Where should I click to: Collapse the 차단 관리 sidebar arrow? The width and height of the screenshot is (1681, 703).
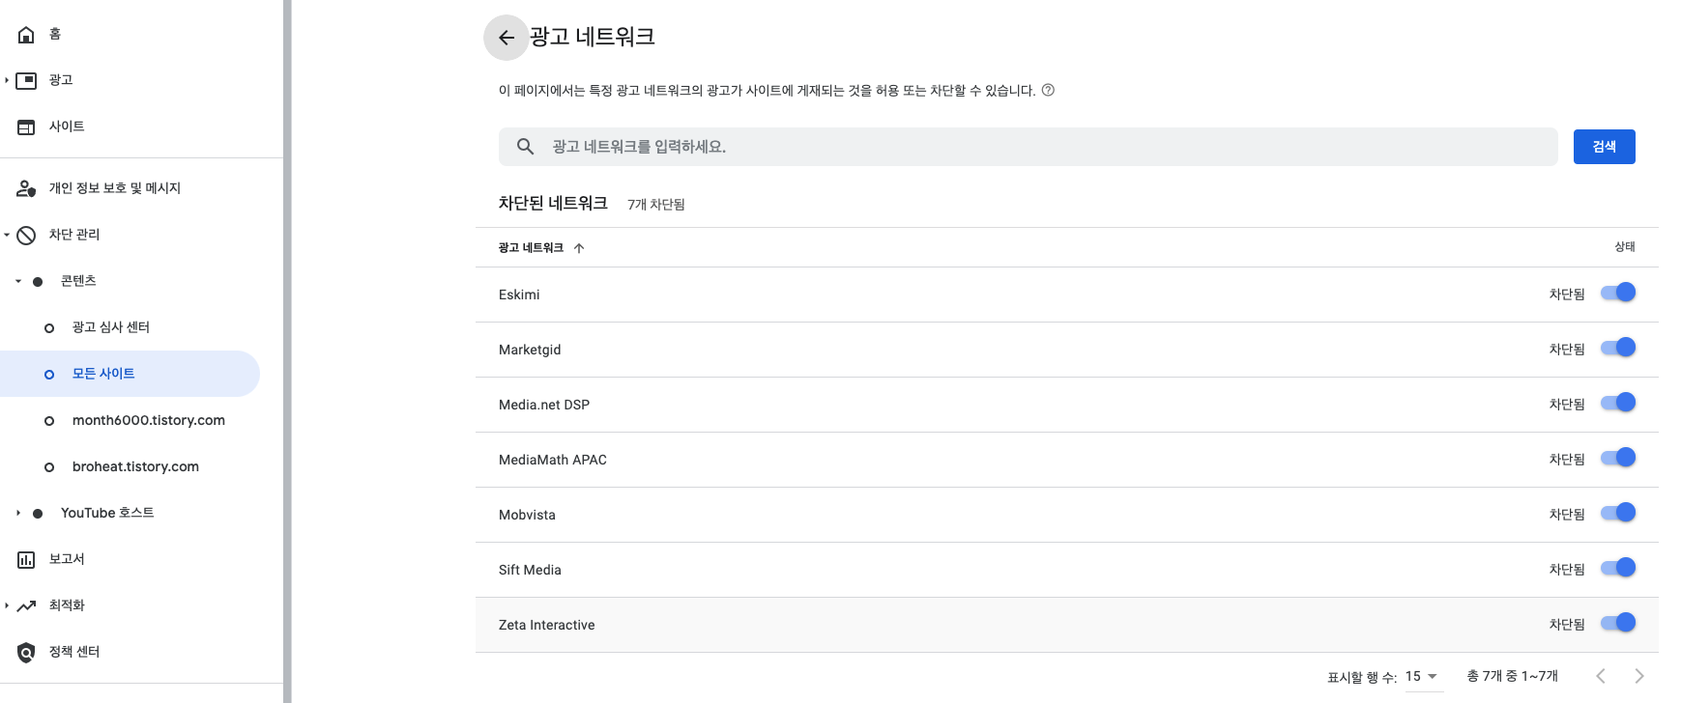(7, 235)
